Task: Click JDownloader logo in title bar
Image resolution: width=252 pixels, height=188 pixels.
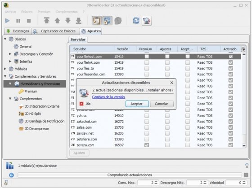Action: (x=6, y=5)
